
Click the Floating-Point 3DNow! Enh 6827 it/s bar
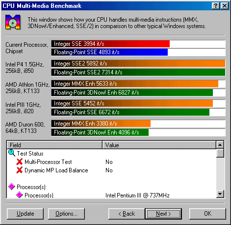pos(132,93)
